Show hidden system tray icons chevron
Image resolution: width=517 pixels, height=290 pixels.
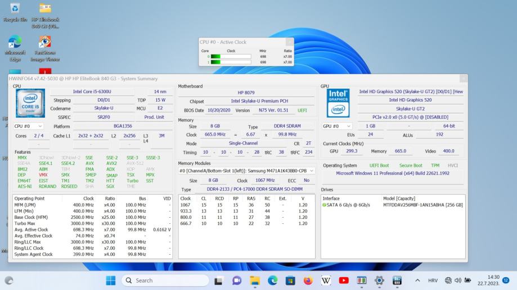click(x=417, y=280)
